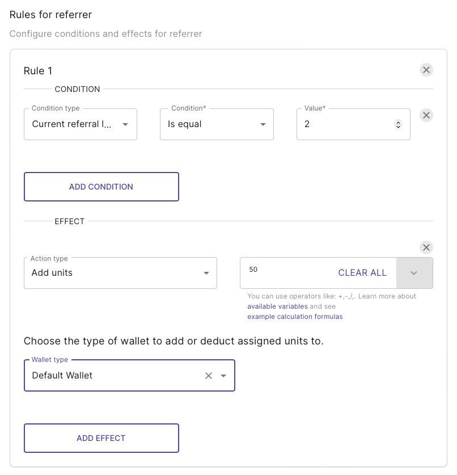Decrease the Value field with down stepper arrow

(x=398, y=127)
